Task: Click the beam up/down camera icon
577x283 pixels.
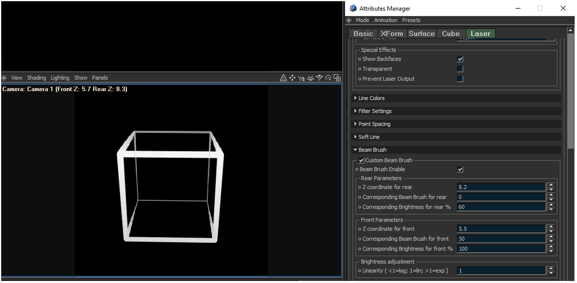Action: pyautogui.click(x=301, y=78)
